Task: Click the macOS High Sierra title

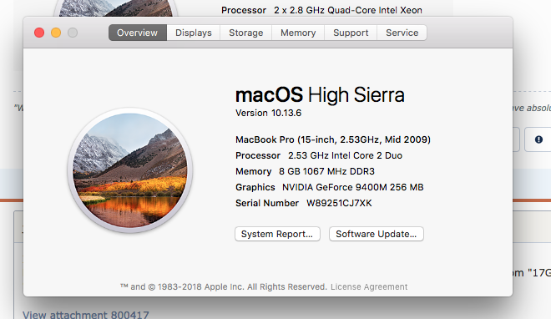Action: coord(320,95)
